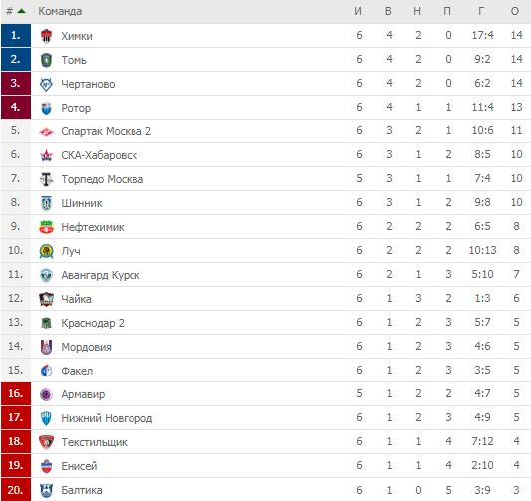This screenshot has height=501, width=531.
Task: Click the Химки club logo
Action: click(46, 36)
